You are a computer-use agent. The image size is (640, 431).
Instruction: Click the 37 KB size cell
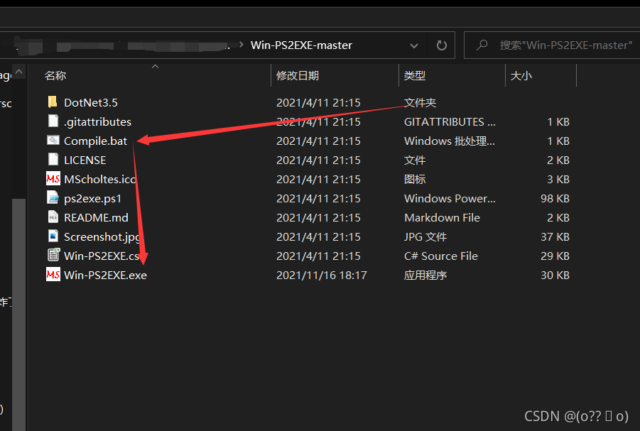coord(555,236)
